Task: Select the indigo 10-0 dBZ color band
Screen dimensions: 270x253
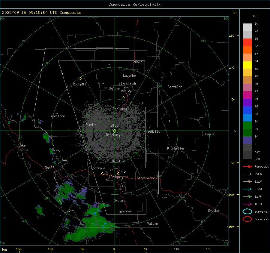Action: (x=247, y=140)
